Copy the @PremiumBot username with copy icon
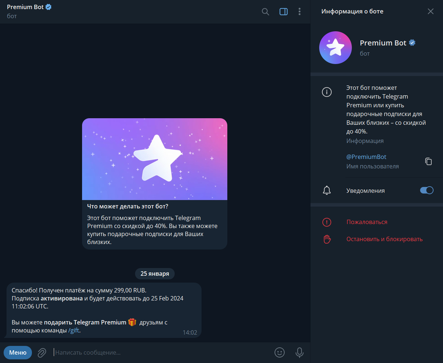The image size is (443, 363). click(428, 162)
